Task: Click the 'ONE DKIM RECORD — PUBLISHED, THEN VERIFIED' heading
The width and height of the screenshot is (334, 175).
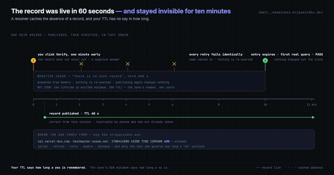Action: coord(70,35)
